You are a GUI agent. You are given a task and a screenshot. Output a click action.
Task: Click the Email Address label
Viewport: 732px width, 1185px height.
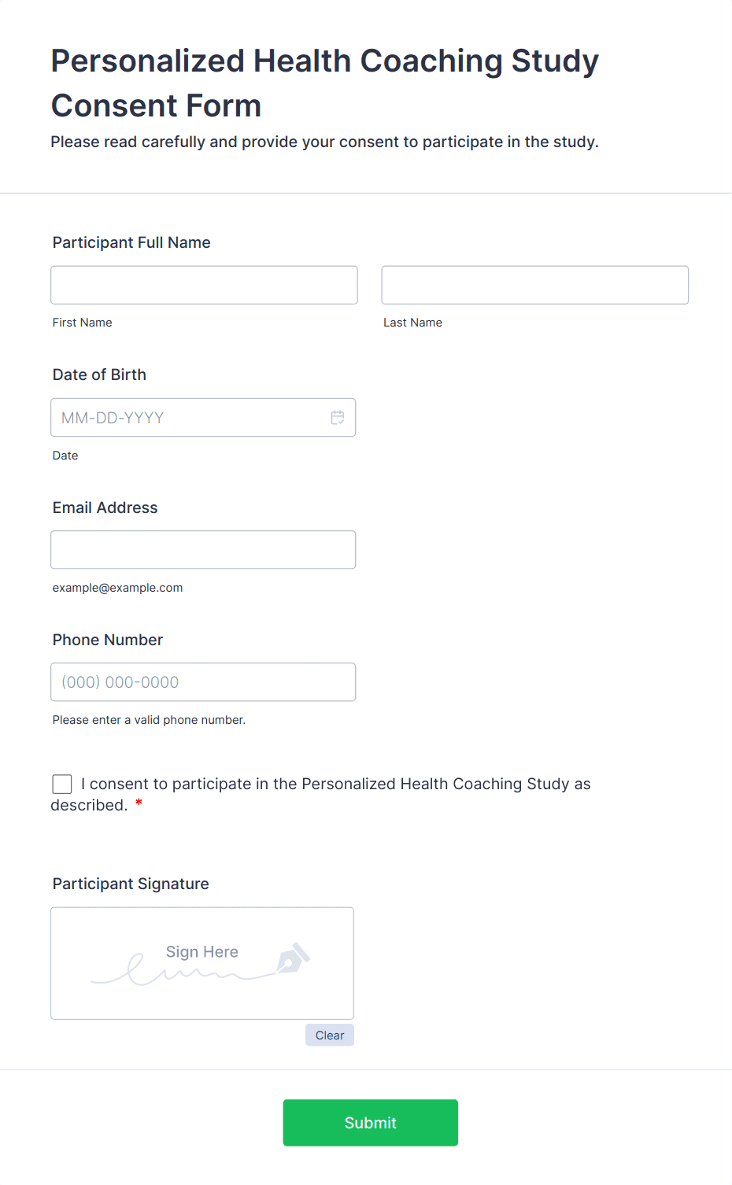(x=105, y=508)
